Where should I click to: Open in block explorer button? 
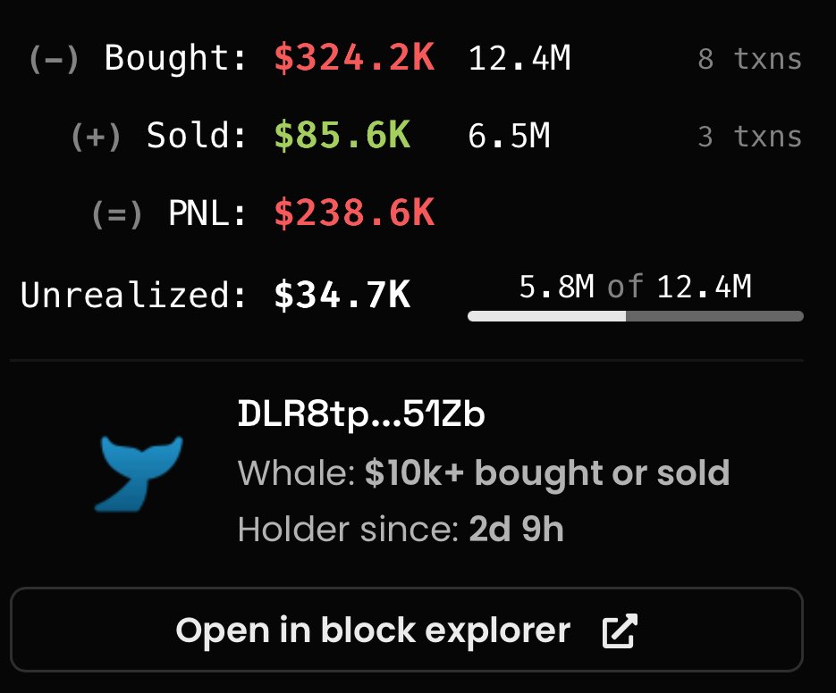(x=407, y=630)
